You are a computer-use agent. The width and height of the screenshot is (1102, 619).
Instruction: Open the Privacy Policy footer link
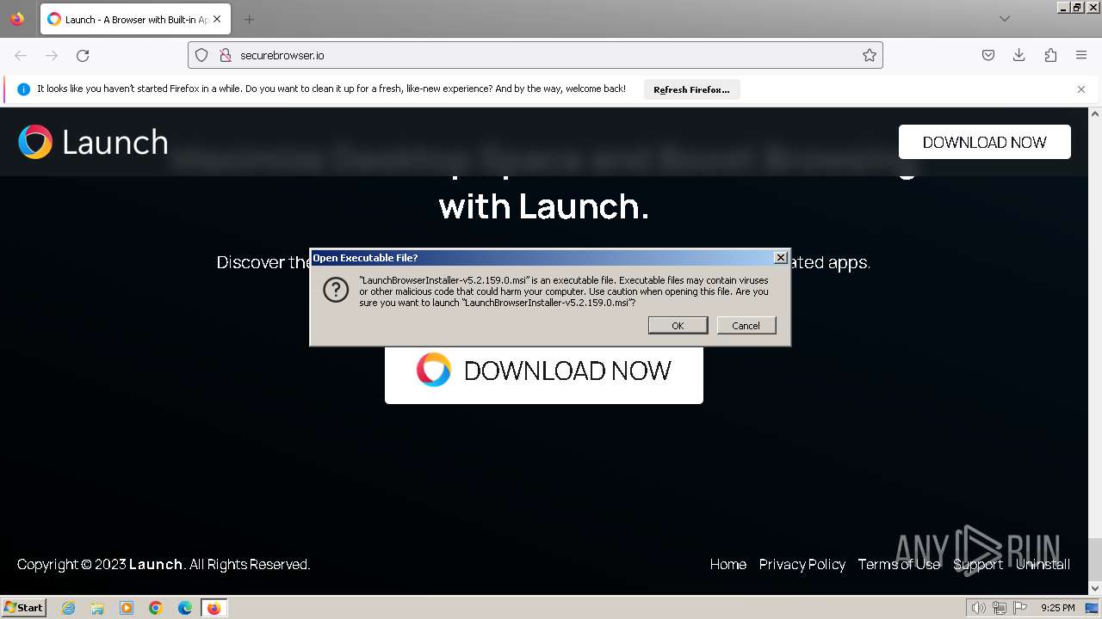point(802,564)
